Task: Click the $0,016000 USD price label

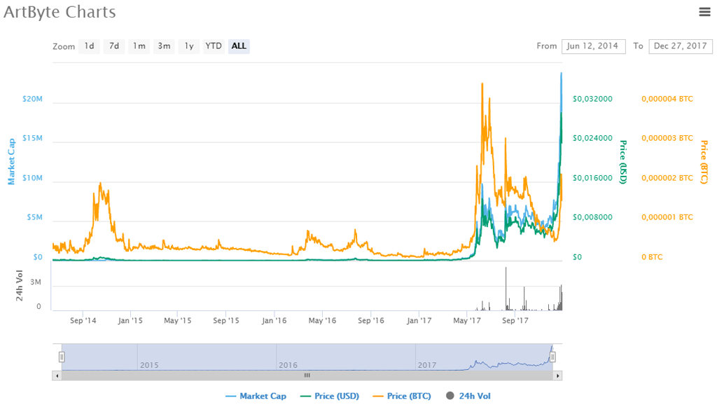Action: click(x=592, y=178)
